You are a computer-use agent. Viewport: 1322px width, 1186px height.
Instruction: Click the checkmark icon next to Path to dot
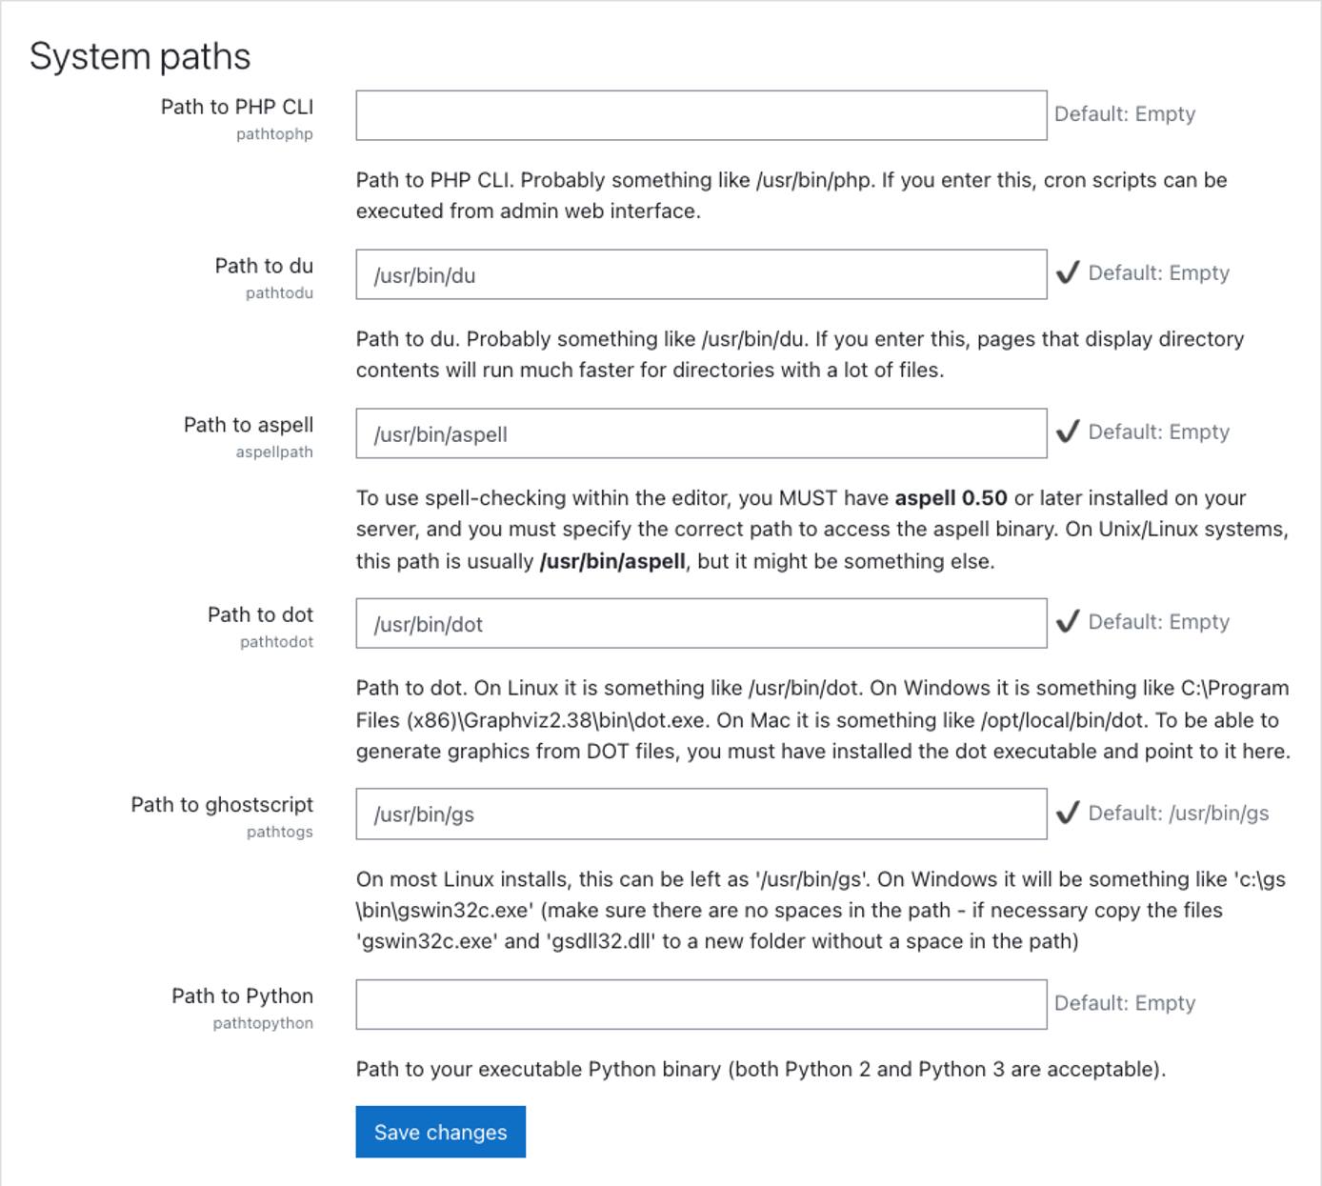(1069, 622)
